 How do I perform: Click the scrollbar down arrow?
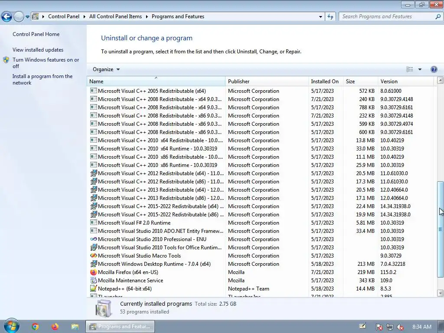pos(440,293)
